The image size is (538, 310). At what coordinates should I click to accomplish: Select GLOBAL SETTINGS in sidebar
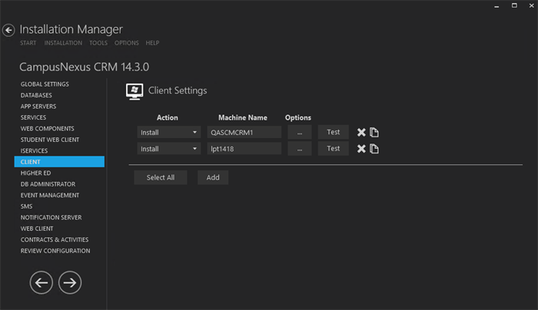[x=45, y=84]
